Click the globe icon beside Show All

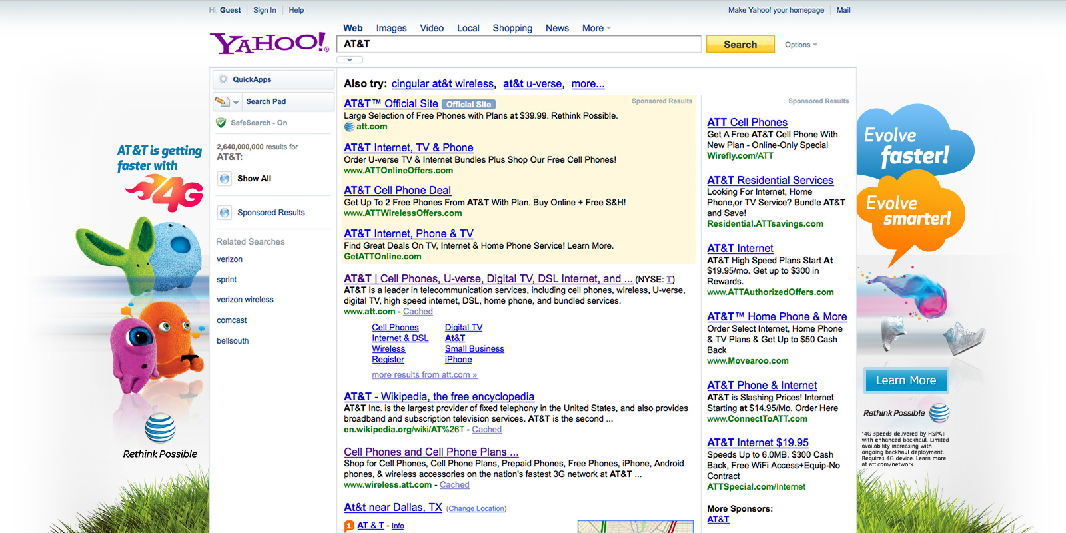(x=225, y=179)
